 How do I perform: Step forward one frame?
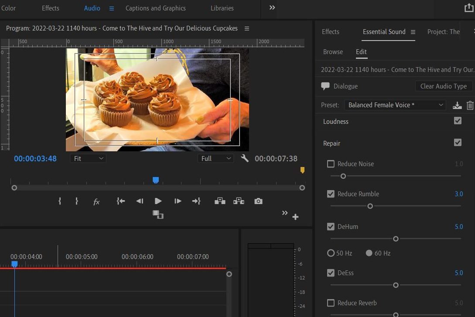click(178, 201)
